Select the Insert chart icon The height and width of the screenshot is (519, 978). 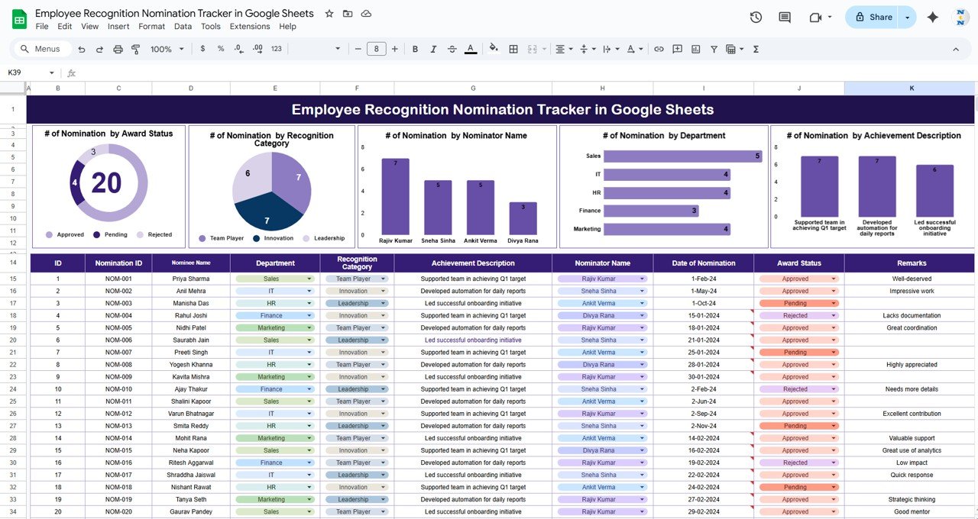click(695, 49)
